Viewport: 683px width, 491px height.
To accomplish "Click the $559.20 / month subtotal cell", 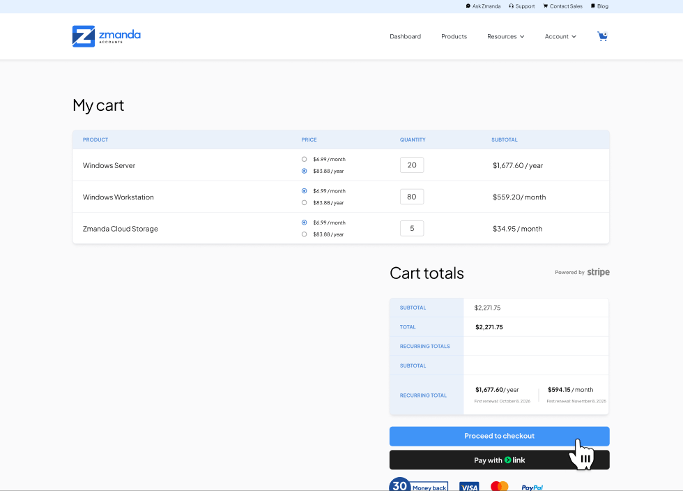I will (519, 197).
